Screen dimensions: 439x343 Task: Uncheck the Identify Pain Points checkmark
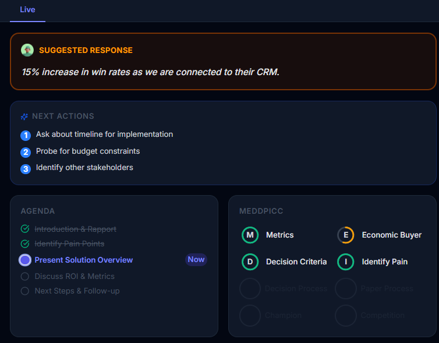point(25,243)
